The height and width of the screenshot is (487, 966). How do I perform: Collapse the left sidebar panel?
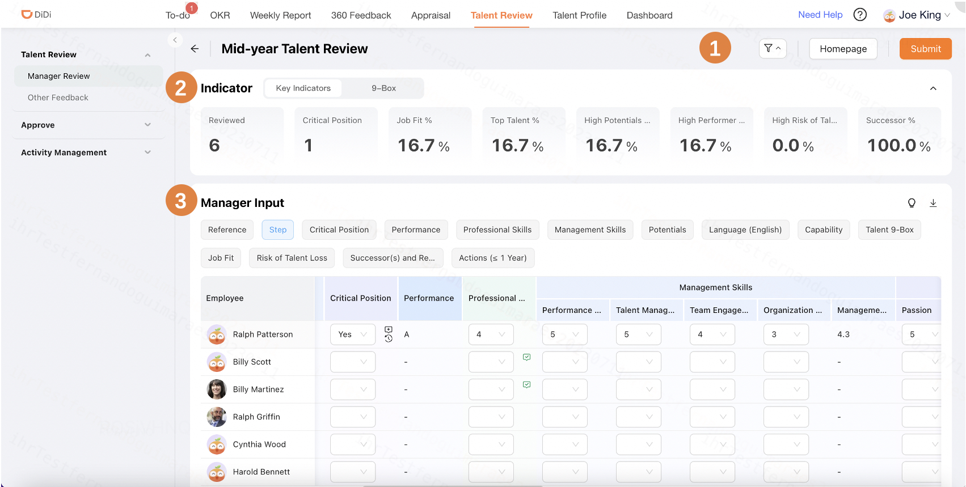[x=175, y=40]
